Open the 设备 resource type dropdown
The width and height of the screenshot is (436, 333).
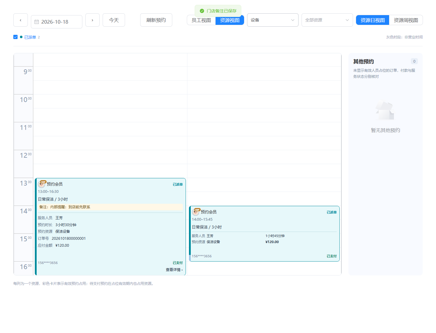[273, 20]
